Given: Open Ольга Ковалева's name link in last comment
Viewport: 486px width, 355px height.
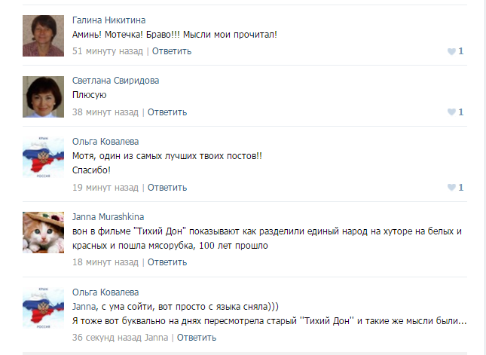Looking at the screenshot, I should click(x=105, y=292).
